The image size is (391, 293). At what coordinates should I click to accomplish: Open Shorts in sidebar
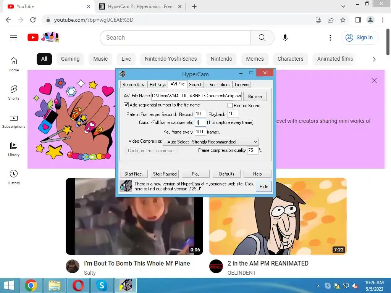pyautogui.click(x=14, y=92)
